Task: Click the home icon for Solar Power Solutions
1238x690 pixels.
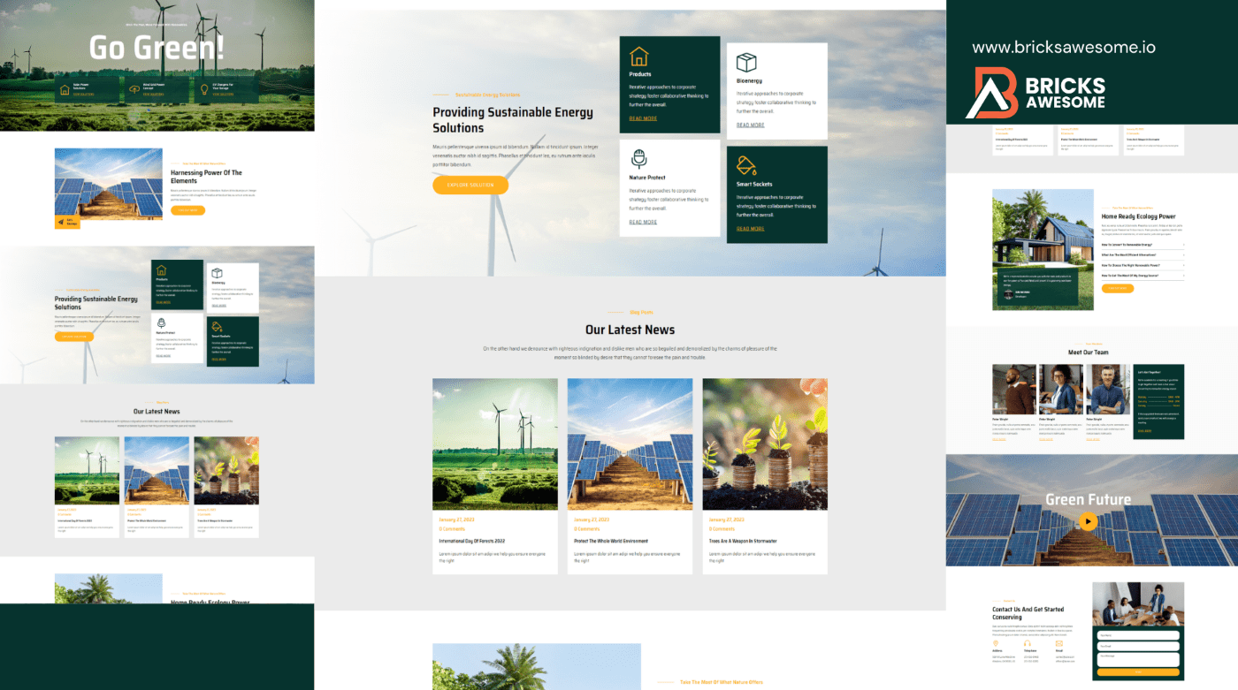Action: (64, 88)
